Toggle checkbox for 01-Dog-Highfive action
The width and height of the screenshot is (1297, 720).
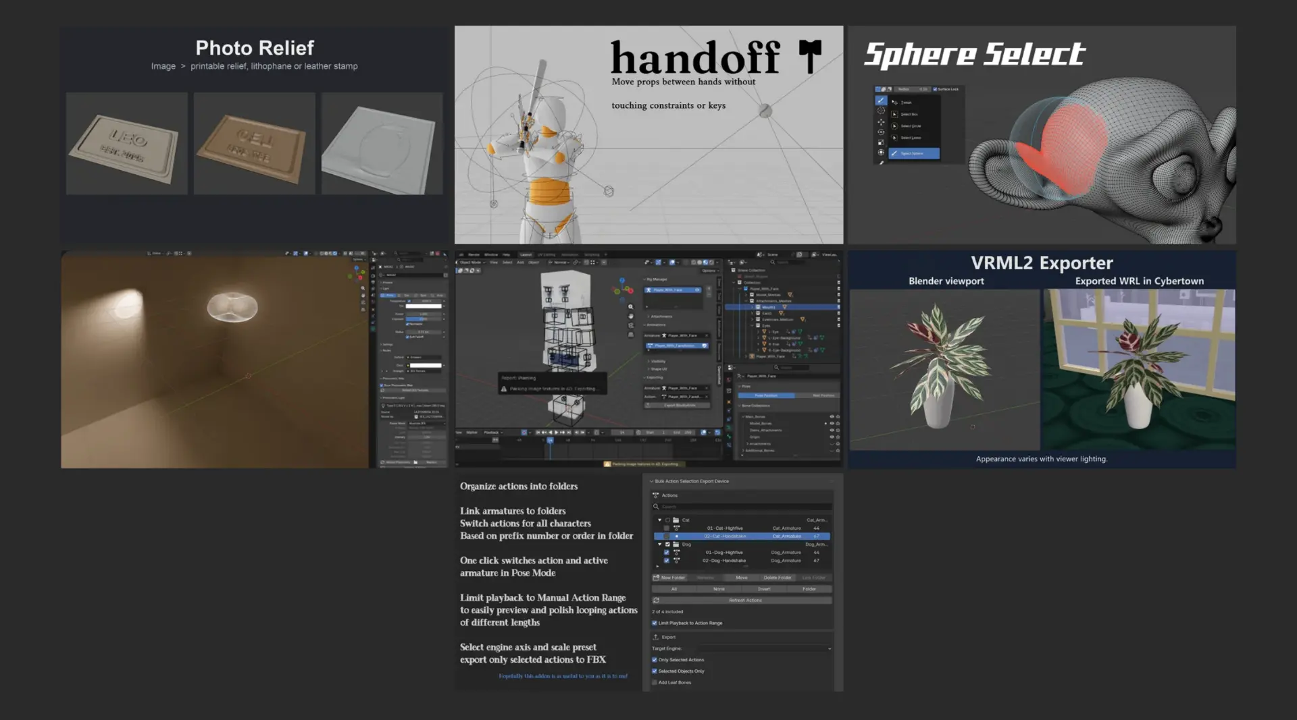pos(667,553)
